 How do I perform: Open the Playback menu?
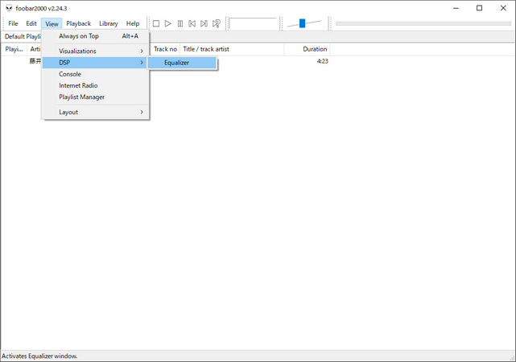pyautogui.click(x=78, y=23)
